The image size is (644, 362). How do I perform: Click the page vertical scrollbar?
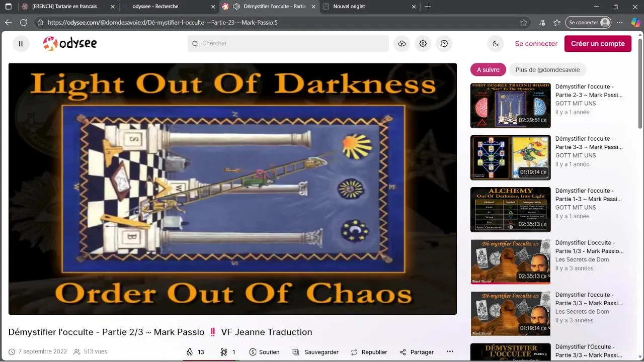(640, 83)
